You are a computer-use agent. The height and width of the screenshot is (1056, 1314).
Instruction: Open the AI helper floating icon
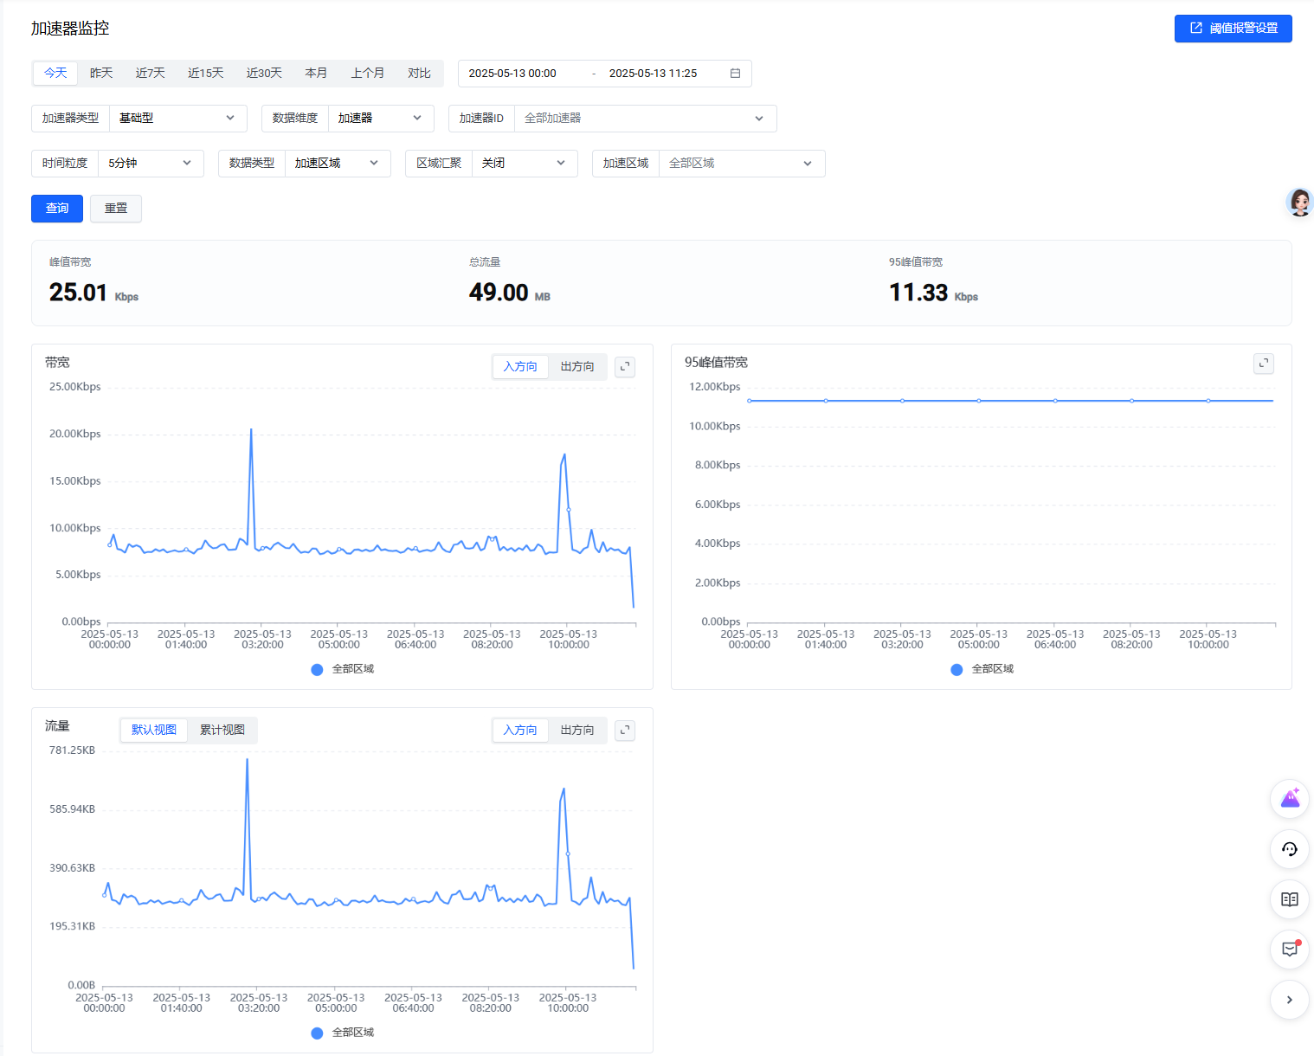click(x=1289, y=799)
